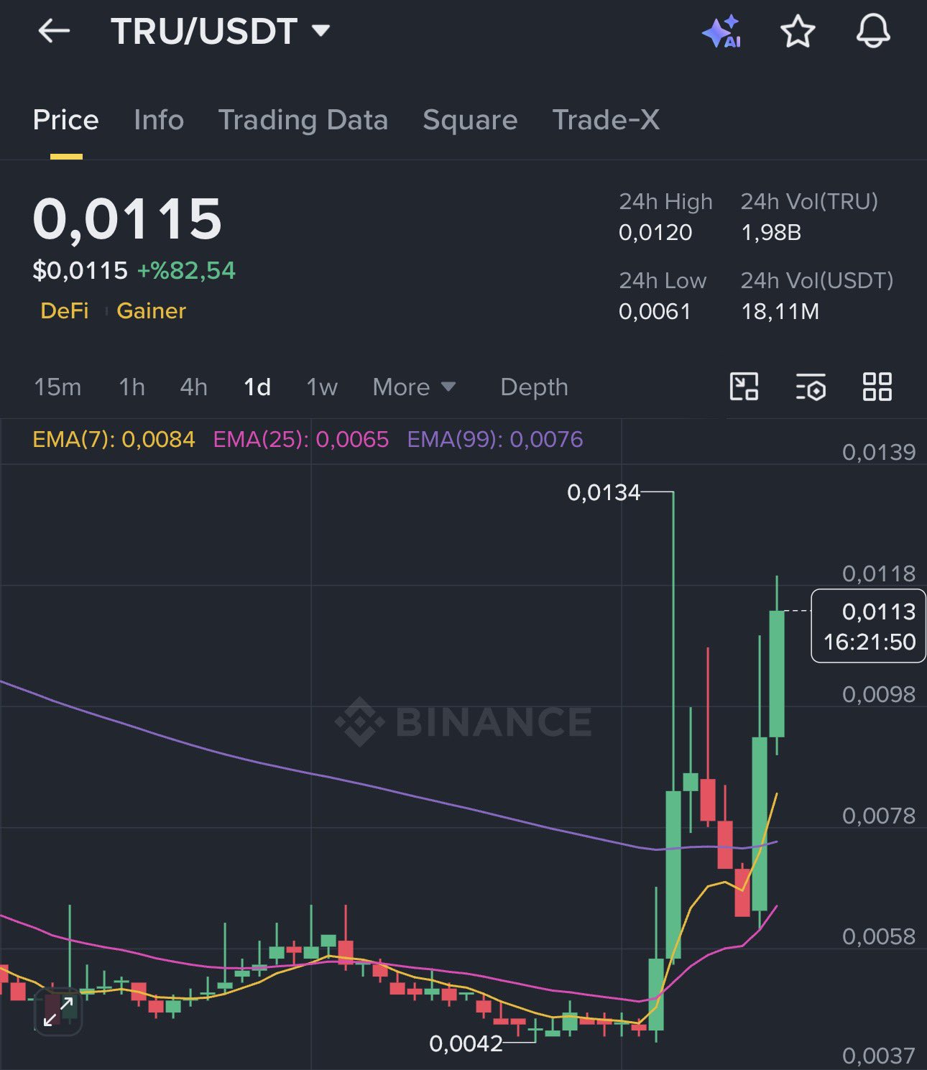Open the chart drawing tools icon
The height and width of the screenshot is (1070, 927).
pyautogui.click(x=744, y=387)
